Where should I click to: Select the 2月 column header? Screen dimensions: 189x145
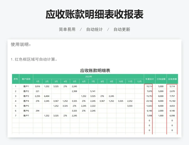click(x=47, y=82)
